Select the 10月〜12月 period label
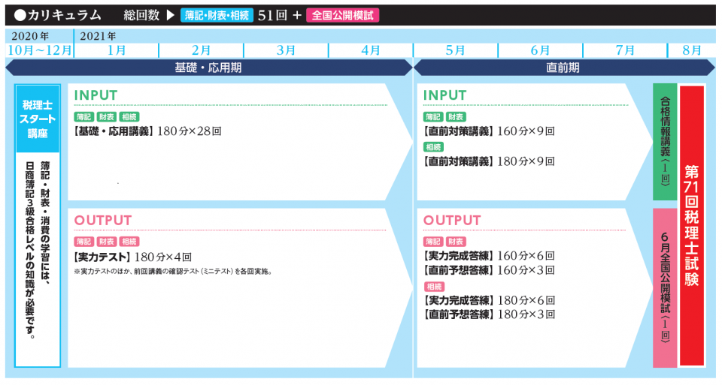Screen dimensions: 722x385 [39, 50]
